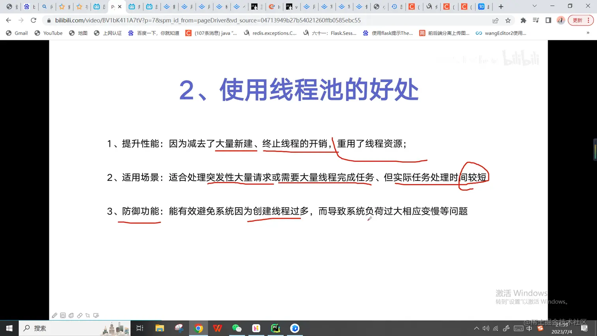Click the 更新 update button
The height and width of the screenshot is (336, 597).
(580, 21)
